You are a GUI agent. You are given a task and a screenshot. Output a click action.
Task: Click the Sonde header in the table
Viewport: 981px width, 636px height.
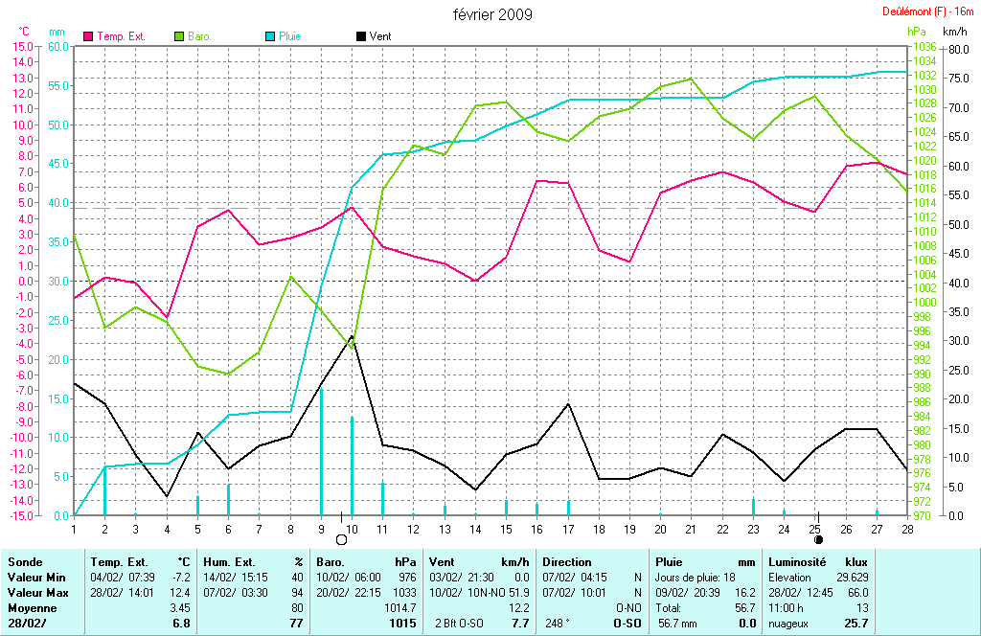pyautogui.click(x=24, y=562)
